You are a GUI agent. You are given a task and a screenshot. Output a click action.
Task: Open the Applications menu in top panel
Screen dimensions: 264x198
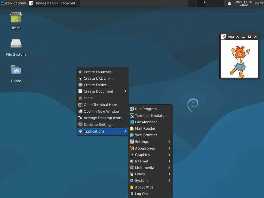13,3
